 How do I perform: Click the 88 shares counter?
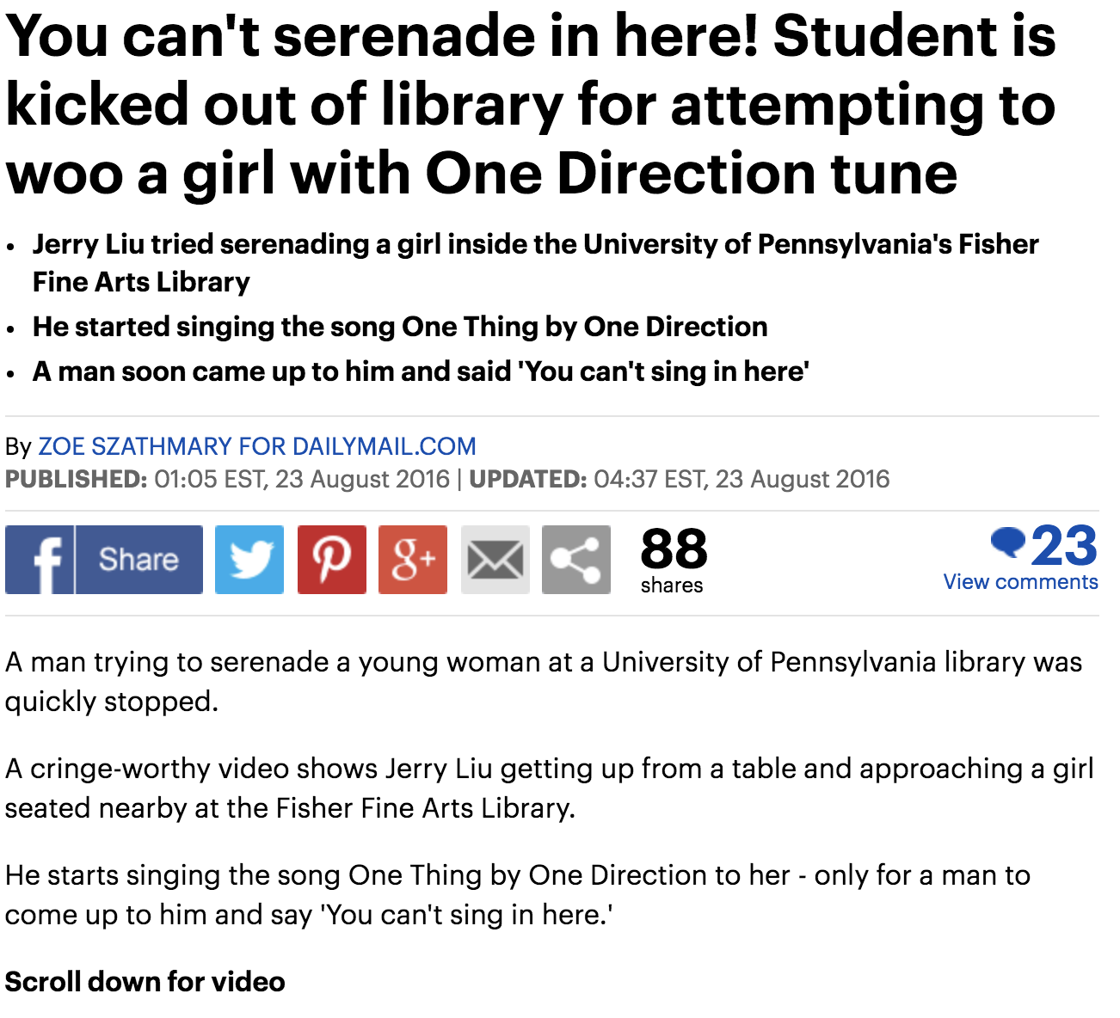tap(674, 561)
